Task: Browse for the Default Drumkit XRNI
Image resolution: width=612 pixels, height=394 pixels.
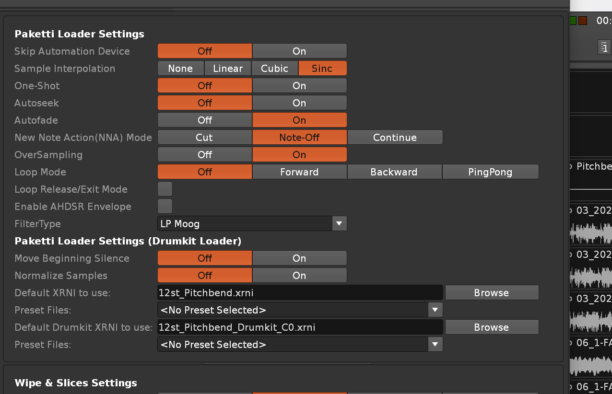Action: [491, 327]
